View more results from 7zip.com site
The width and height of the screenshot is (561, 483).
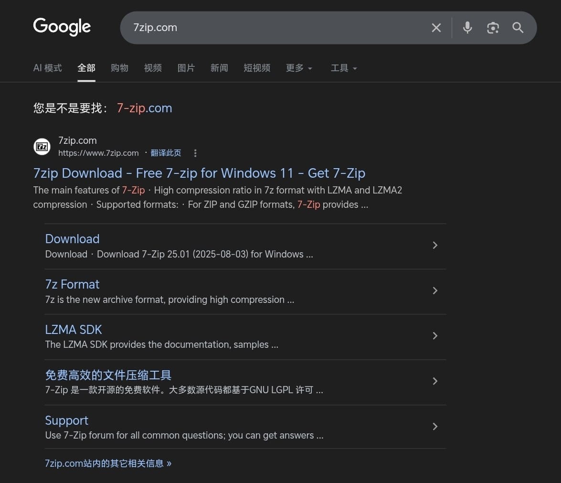coord(108,463)
